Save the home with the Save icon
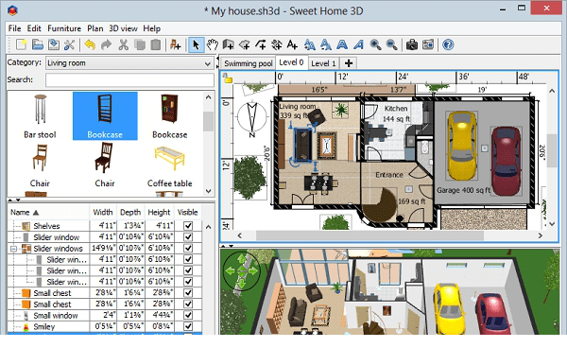 pyautogui.click(x=54, y=44)
